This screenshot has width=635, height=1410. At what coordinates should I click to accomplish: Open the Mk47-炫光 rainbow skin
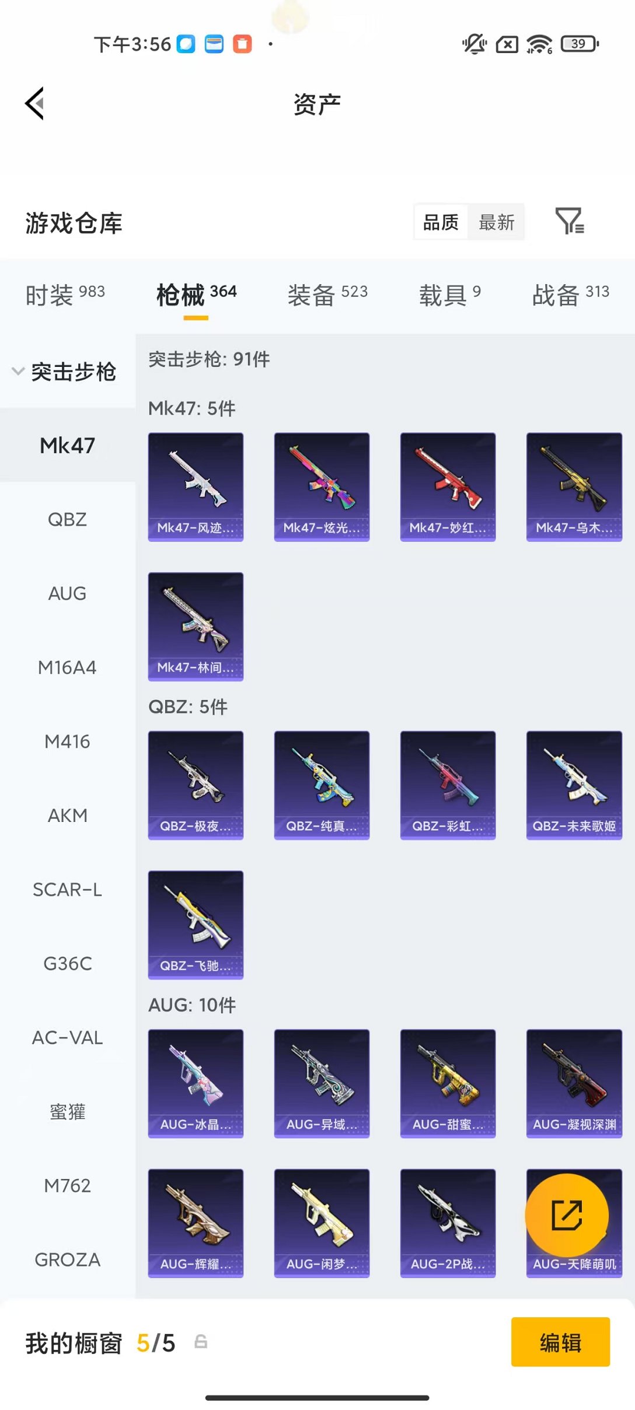pos(322,487)
